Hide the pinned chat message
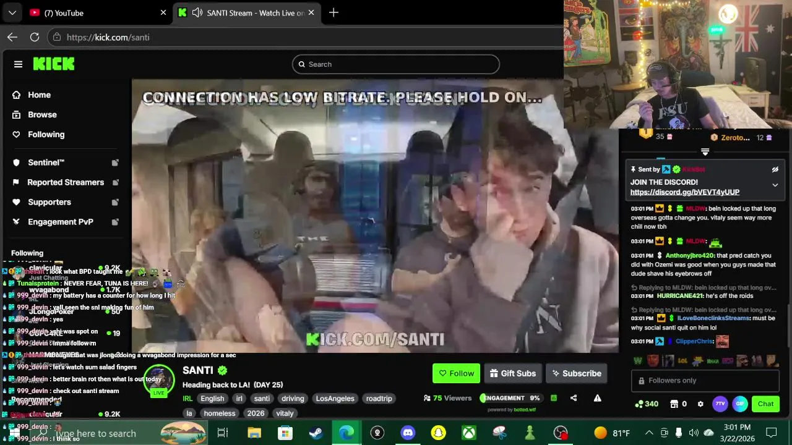 click(775, 169)
